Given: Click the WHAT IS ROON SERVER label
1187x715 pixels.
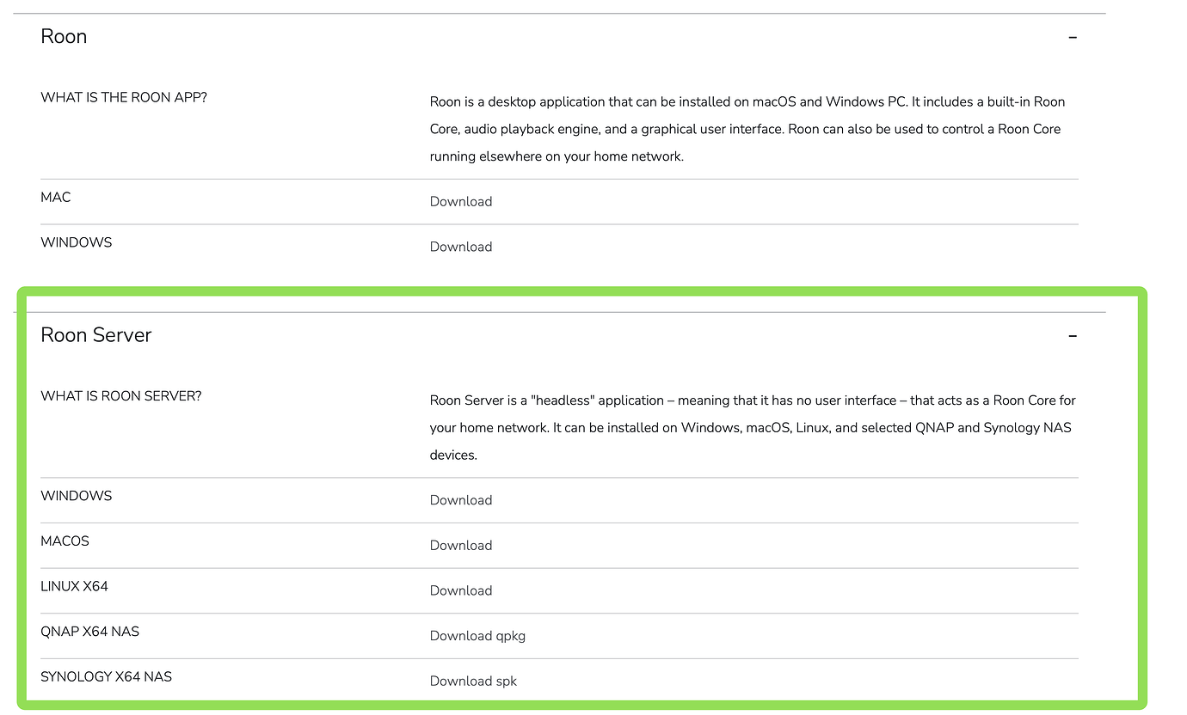Looking at the screenshot, I should click(120, 396).
